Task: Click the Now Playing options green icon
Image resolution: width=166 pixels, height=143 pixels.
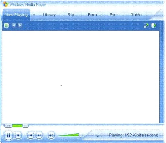Action: 6,25
